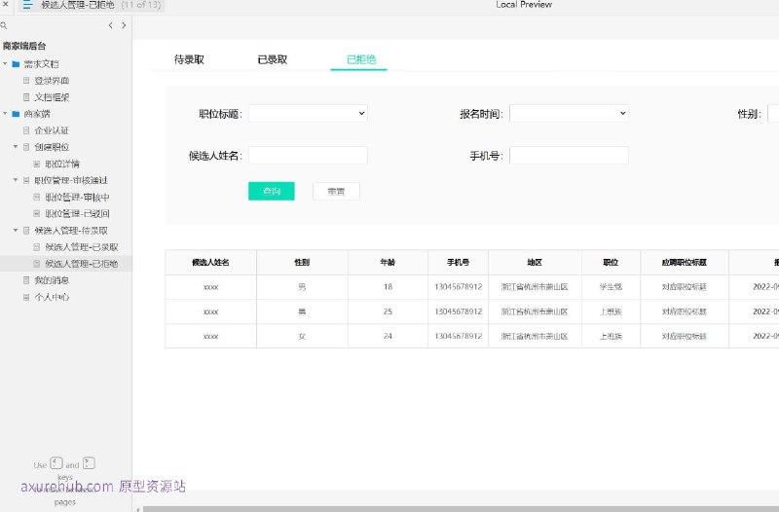Click the 职位 column header
The width and height of the screenshot is (779, 512).
(x=611, y=262)
